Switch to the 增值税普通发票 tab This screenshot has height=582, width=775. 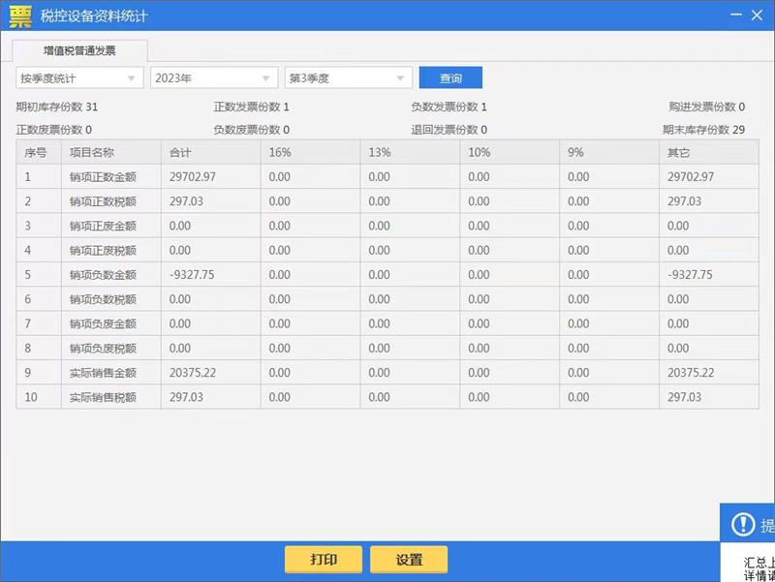[79, 50]
